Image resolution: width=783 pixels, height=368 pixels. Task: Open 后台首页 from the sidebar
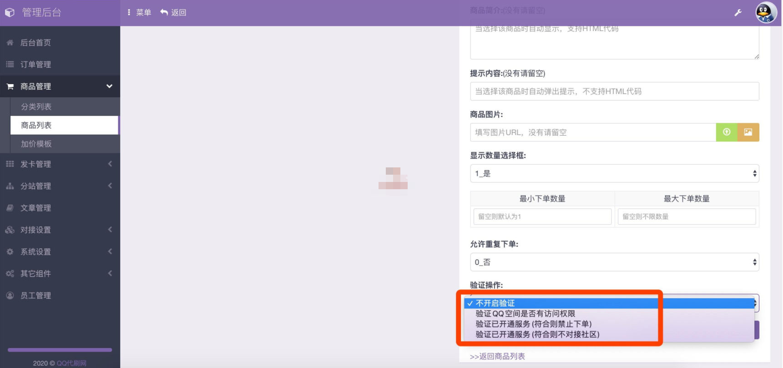coord(35,43)
